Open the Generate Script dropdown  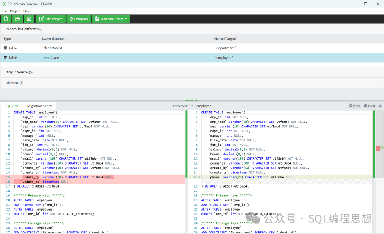(111, 19)
